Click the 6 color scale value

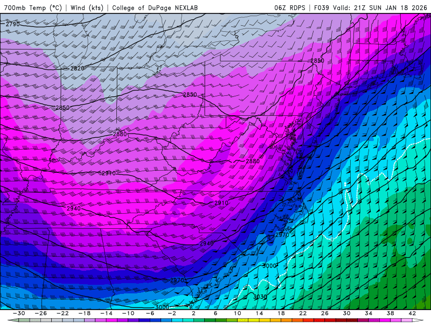tap(215, 313)
